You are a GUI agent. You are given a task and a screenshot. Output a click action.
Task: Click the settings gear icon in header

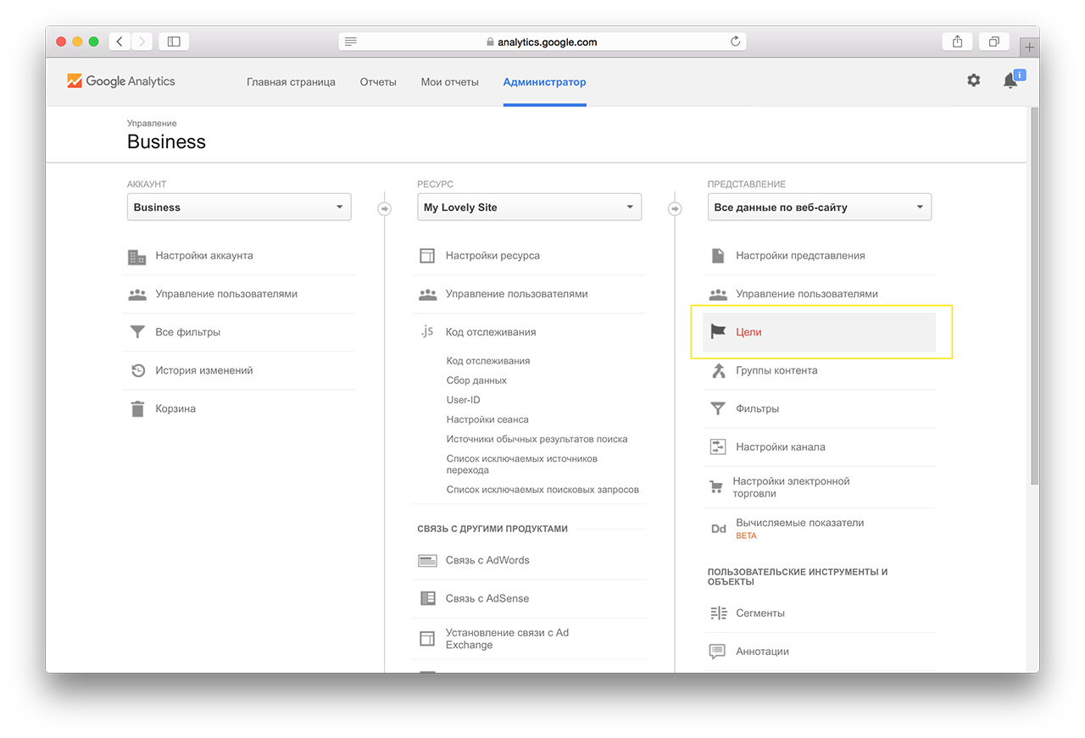(973, 80)
